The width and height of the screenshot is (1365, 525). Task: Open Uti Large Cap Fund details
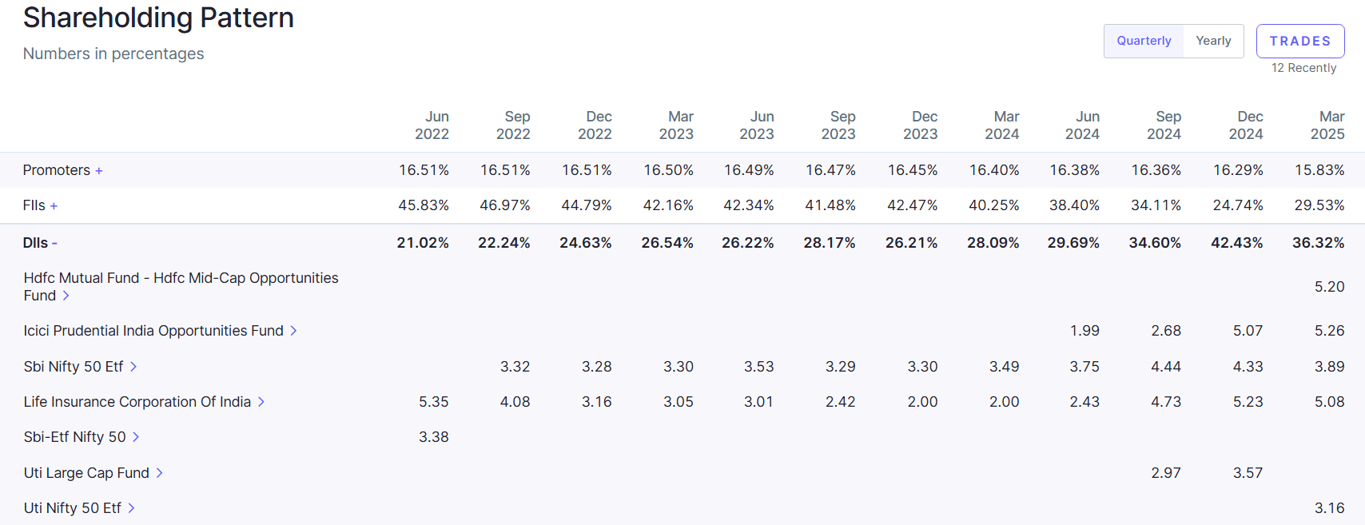pos(86,473)
